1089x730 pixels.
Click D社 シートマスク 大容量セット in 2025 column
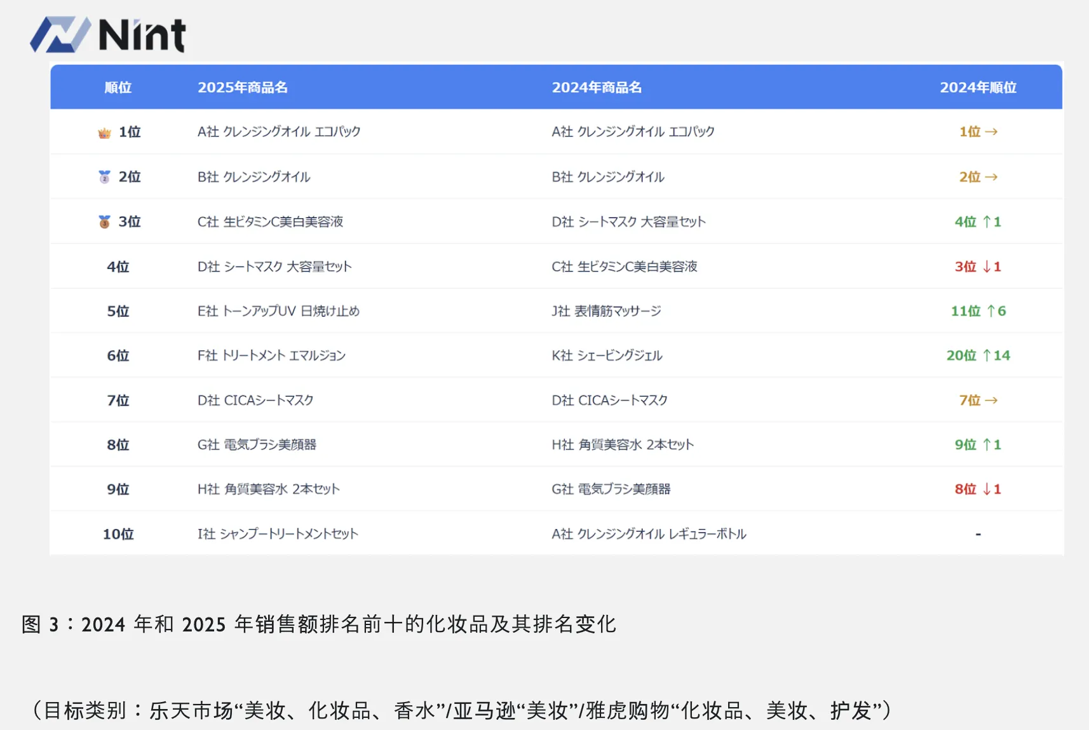(274, 266)
